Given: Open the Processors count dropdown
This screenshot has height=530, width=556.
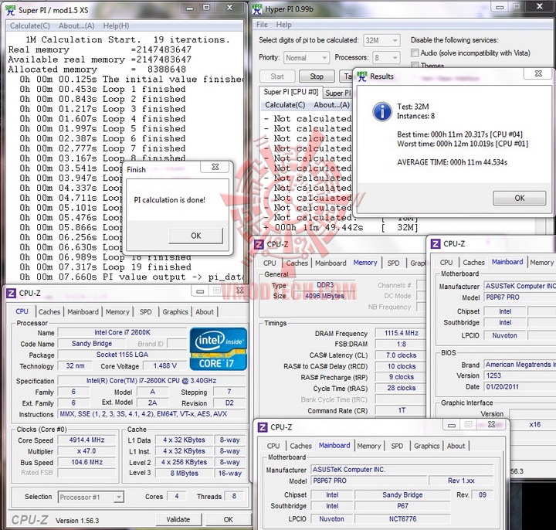Looking at the screenshot, I should [x=386, y=57].
